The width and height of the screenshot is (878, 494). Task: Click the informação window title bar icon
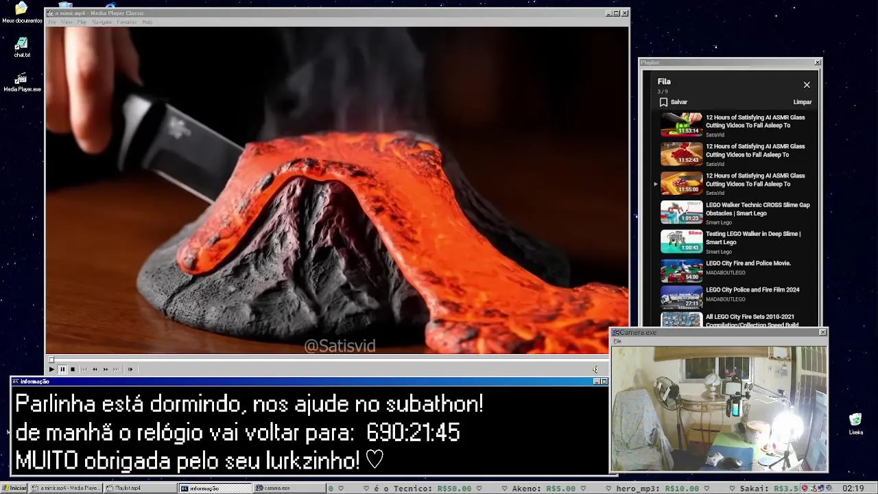pos(15,381)
